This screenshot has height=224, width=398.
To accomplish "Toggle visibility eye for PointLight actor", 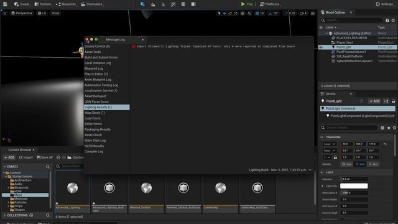I will pos(321,47).
